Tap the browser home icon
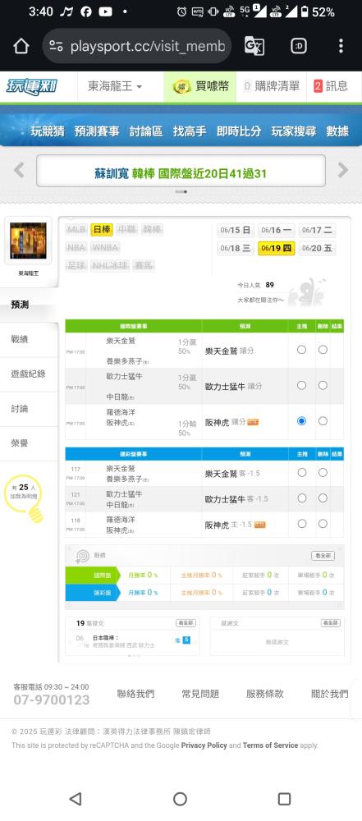 pyautogui.click(x=21, y=46)
